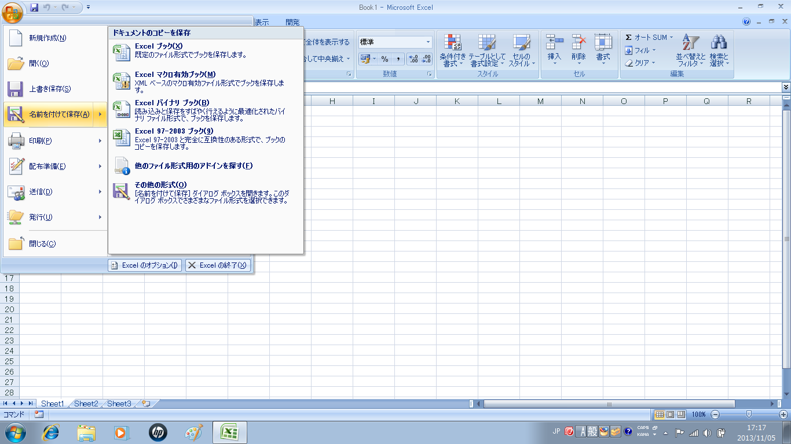Open the number format dropdown (標準)
This screenshot has height=444, width=791.
429,42
